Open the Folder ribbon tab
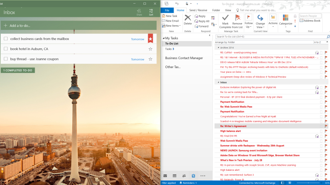 (x=216, y=10)
